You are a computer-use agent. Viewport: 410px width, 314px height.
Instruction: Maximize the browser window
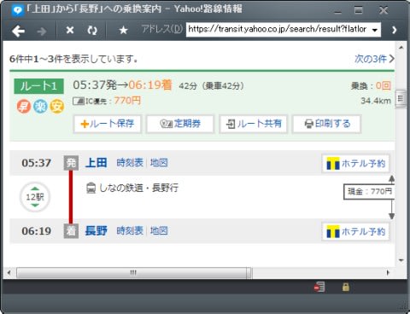[x=359, y=10]
